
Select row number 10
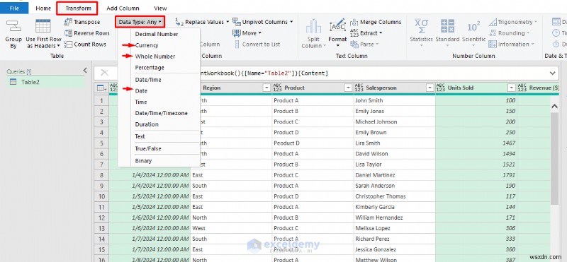coord(101,196)
